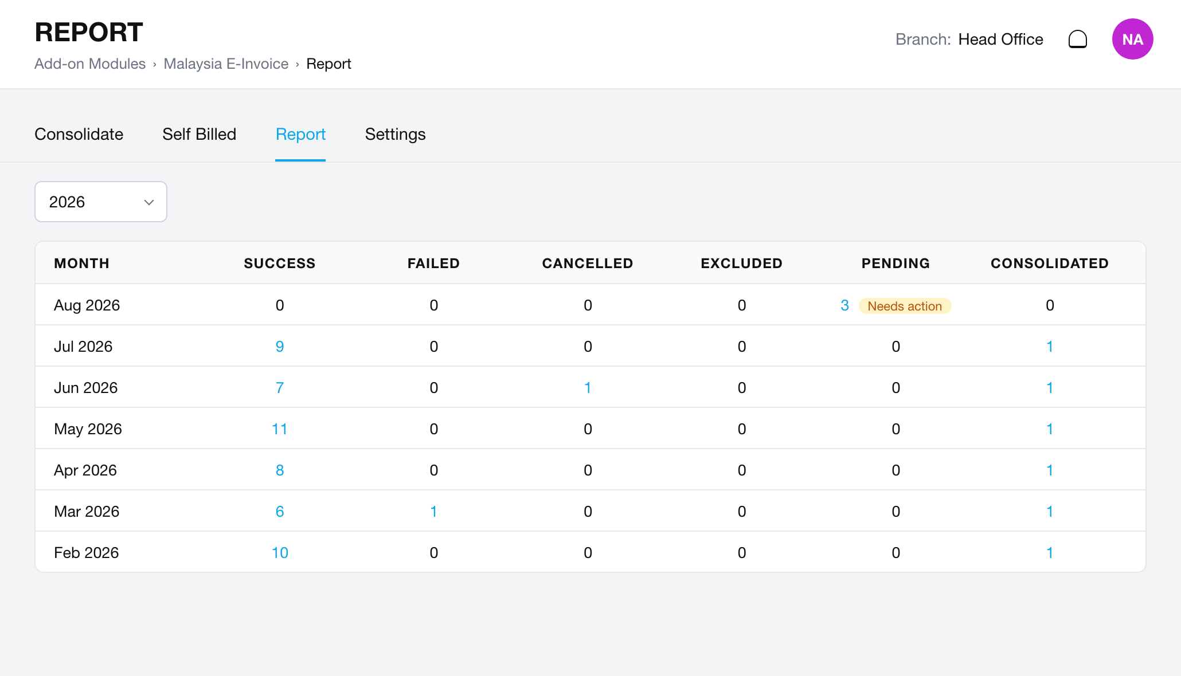Open the NA user avatar menu
This screenshot has height=676, width=1181.
pos(1132,39)
